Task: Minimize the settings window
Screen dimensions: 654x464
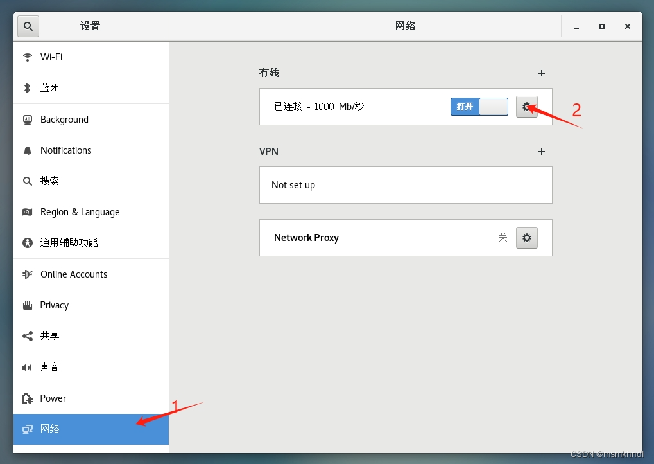Action: pos(576,26)
